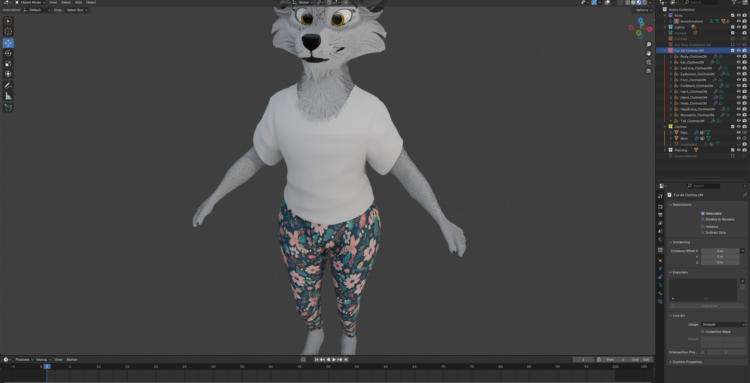Open the Output properties tab
The width and height of the screenshot is (750, 383).
tap(660, 215)
